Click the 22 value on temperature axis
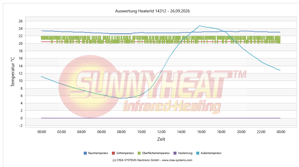Image resolution: width=299 pixels, height=167 pixels. click(21, 36)
